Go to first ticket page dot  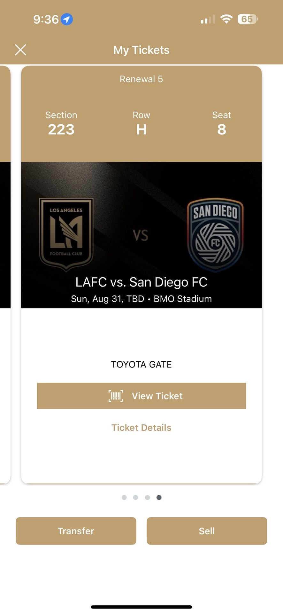click(x=124, y=497)
